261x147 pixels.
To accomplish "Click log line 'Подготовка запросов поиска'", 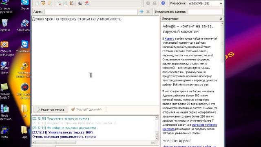I will tap(68, 118).
